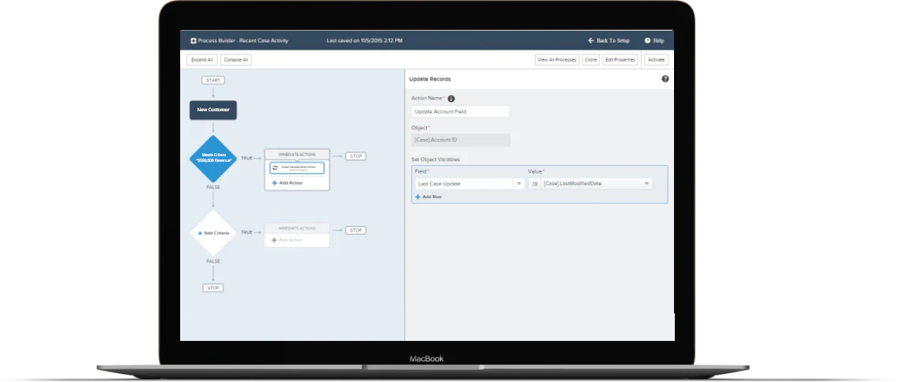Click the value type icon before [Case].LastModifiedDate
900x382 pixels.
(535, 184)
